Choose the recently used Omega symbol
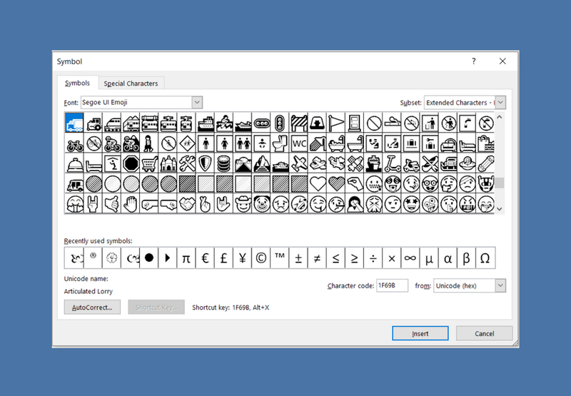 [x=485, y=258]
